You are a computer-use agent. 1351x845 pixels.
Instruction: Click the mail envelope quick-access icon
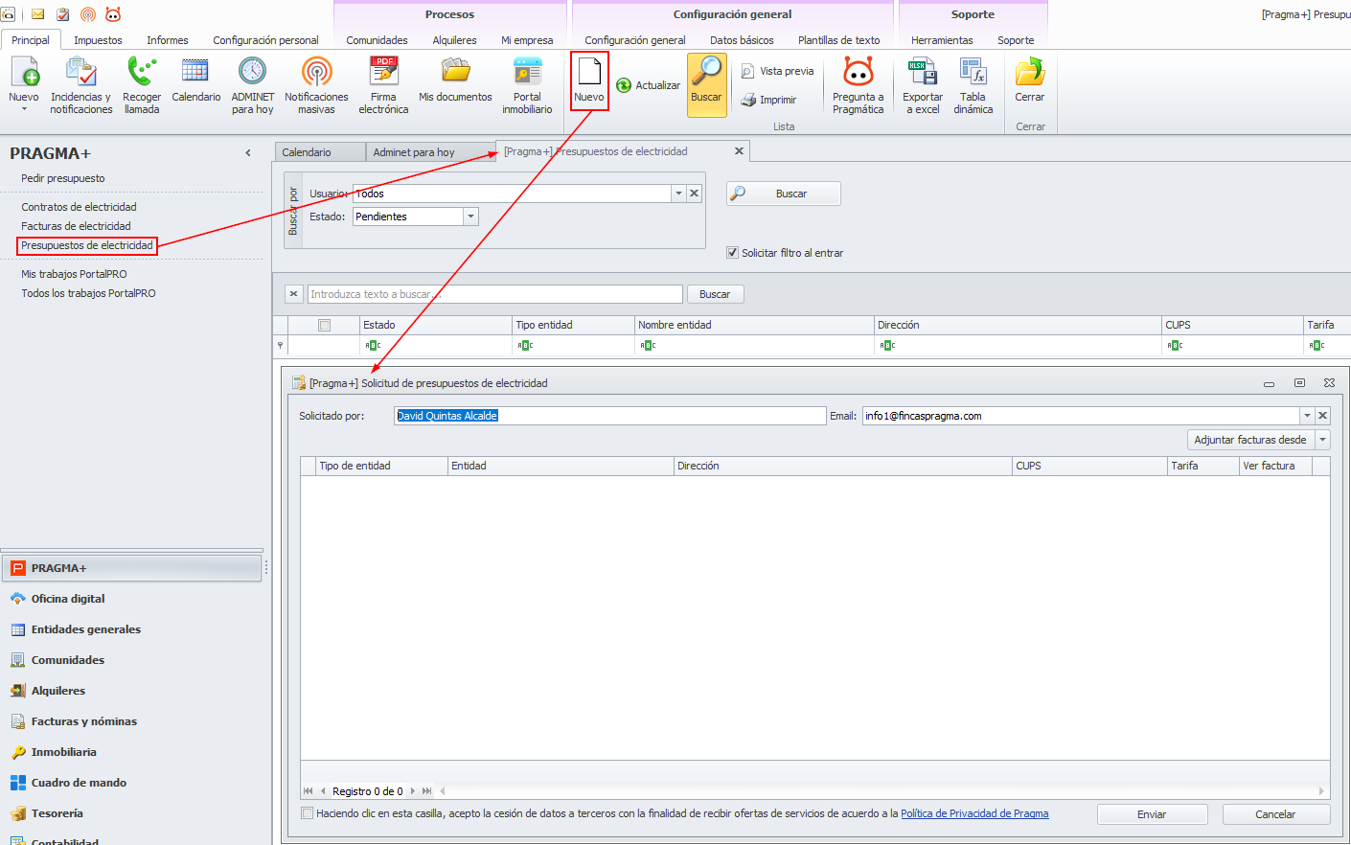tap(38, 14)
